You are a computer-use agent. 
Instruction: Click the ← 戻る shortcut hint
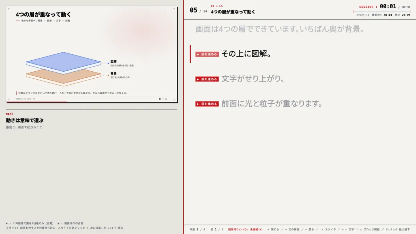point(310,229)
